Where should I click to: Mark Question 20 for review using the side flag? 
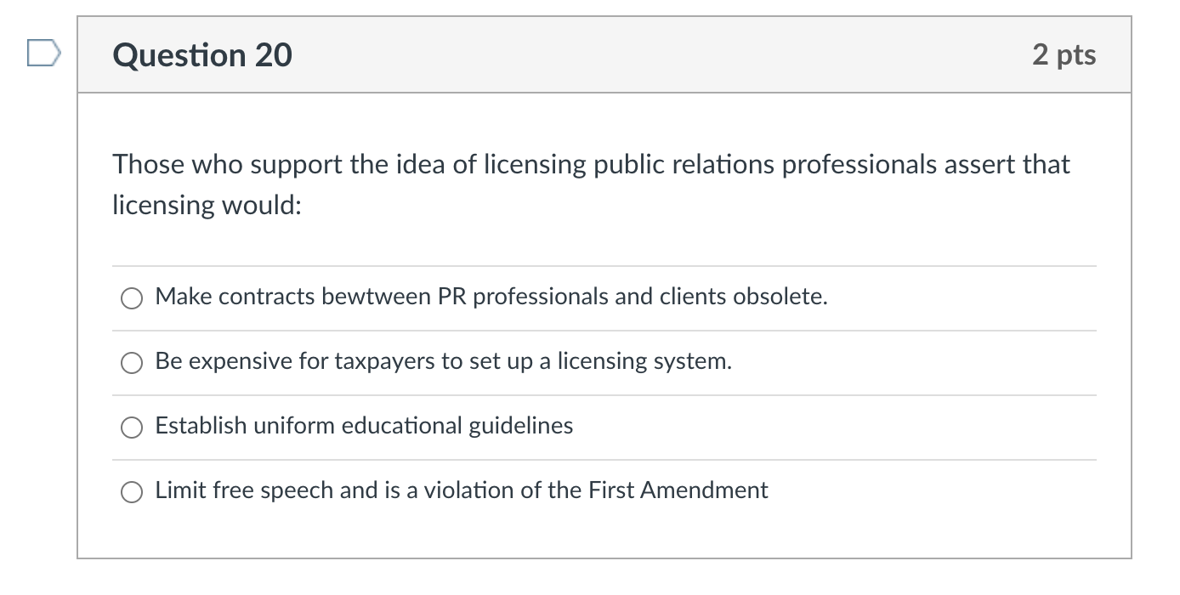(43, 51)
